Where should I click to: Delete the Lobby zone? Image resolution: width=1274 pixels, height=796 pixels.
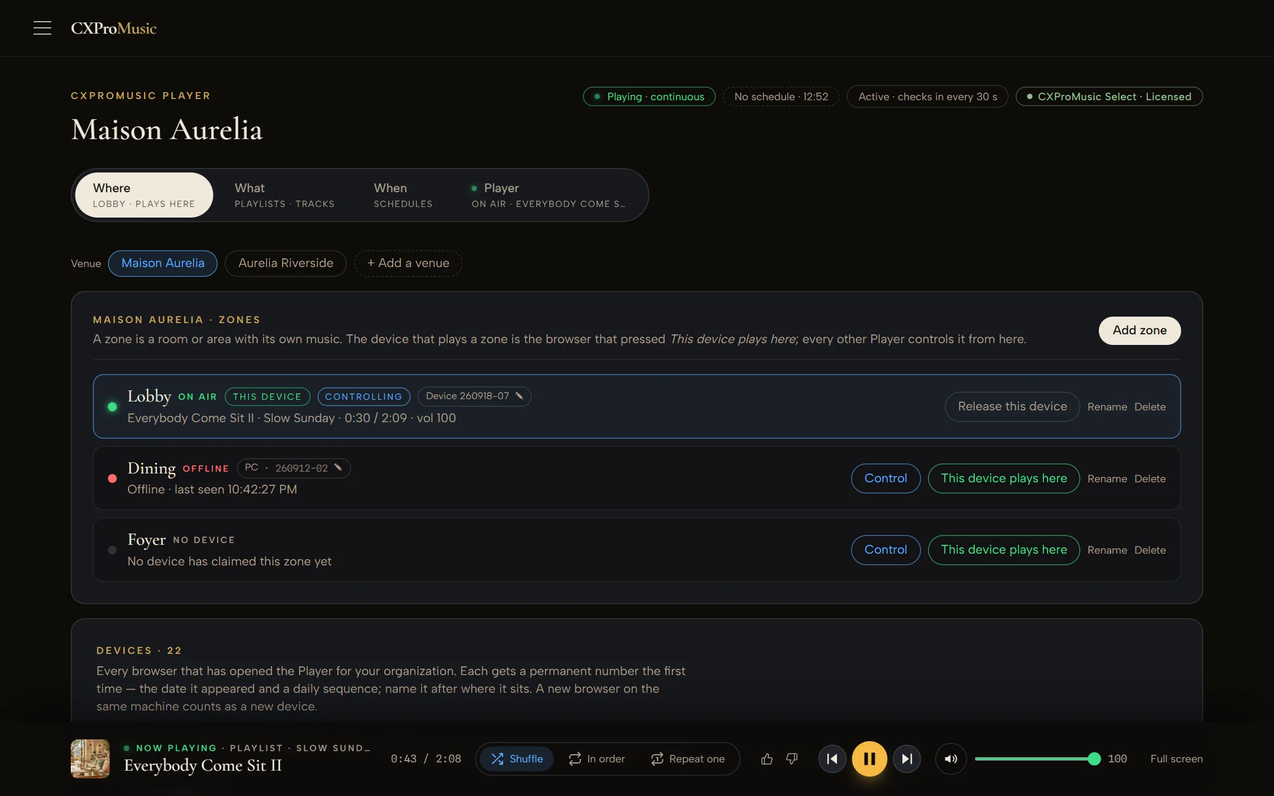point(1150,407)
